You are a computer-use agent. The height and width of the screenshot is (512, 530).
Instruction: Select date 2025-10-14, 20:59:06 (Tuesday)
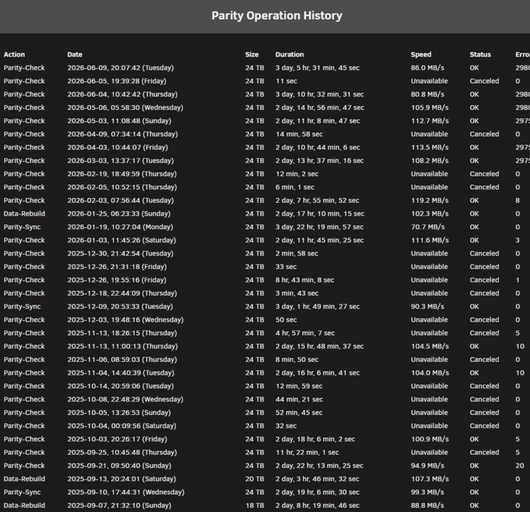(x=121, y=386)
